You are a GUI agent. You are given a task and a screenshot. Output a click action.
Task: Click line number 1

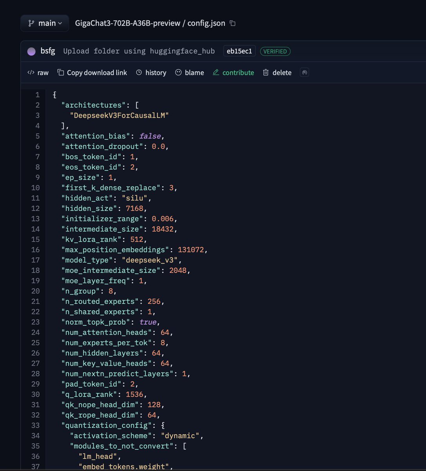[x=38, y=95]
